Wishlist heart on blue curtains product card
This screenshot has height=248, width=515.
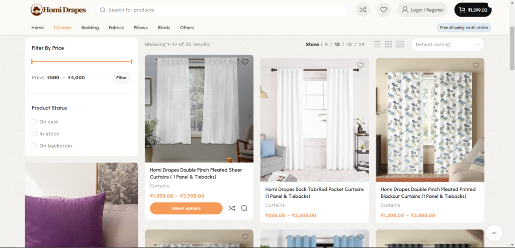(361, 236)
